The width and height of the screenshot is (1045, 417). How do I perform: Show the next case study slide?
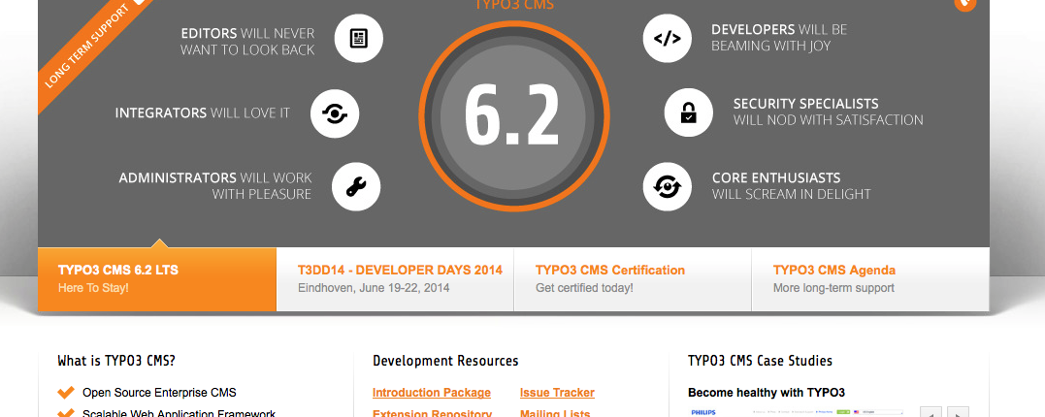click(958, 412)
